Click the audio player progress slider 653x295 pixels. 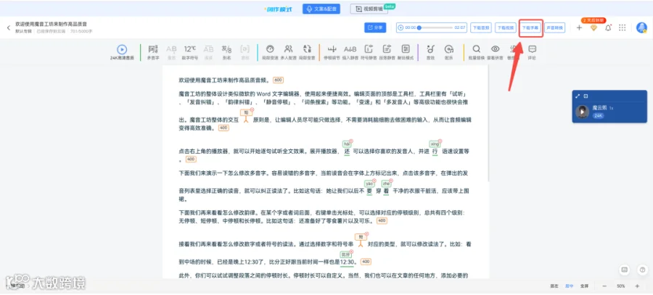(435, 28)
